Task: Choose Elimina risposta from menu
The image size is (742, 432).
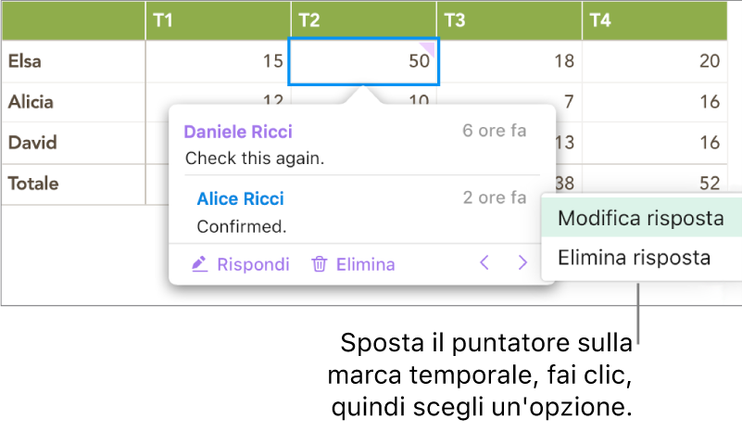Action: click(x=635, y=258)
